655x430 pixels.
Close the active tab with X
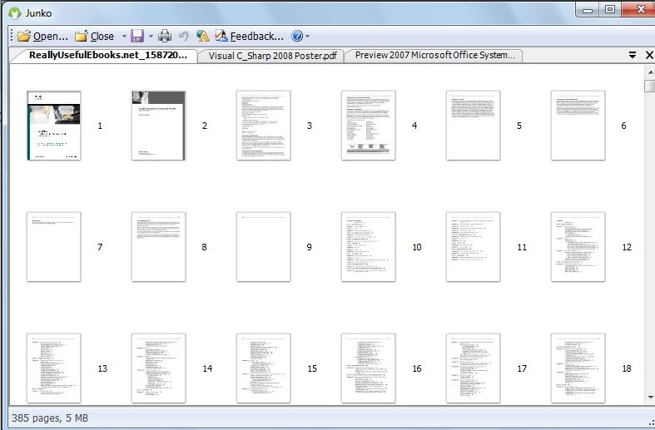(649, 55)
